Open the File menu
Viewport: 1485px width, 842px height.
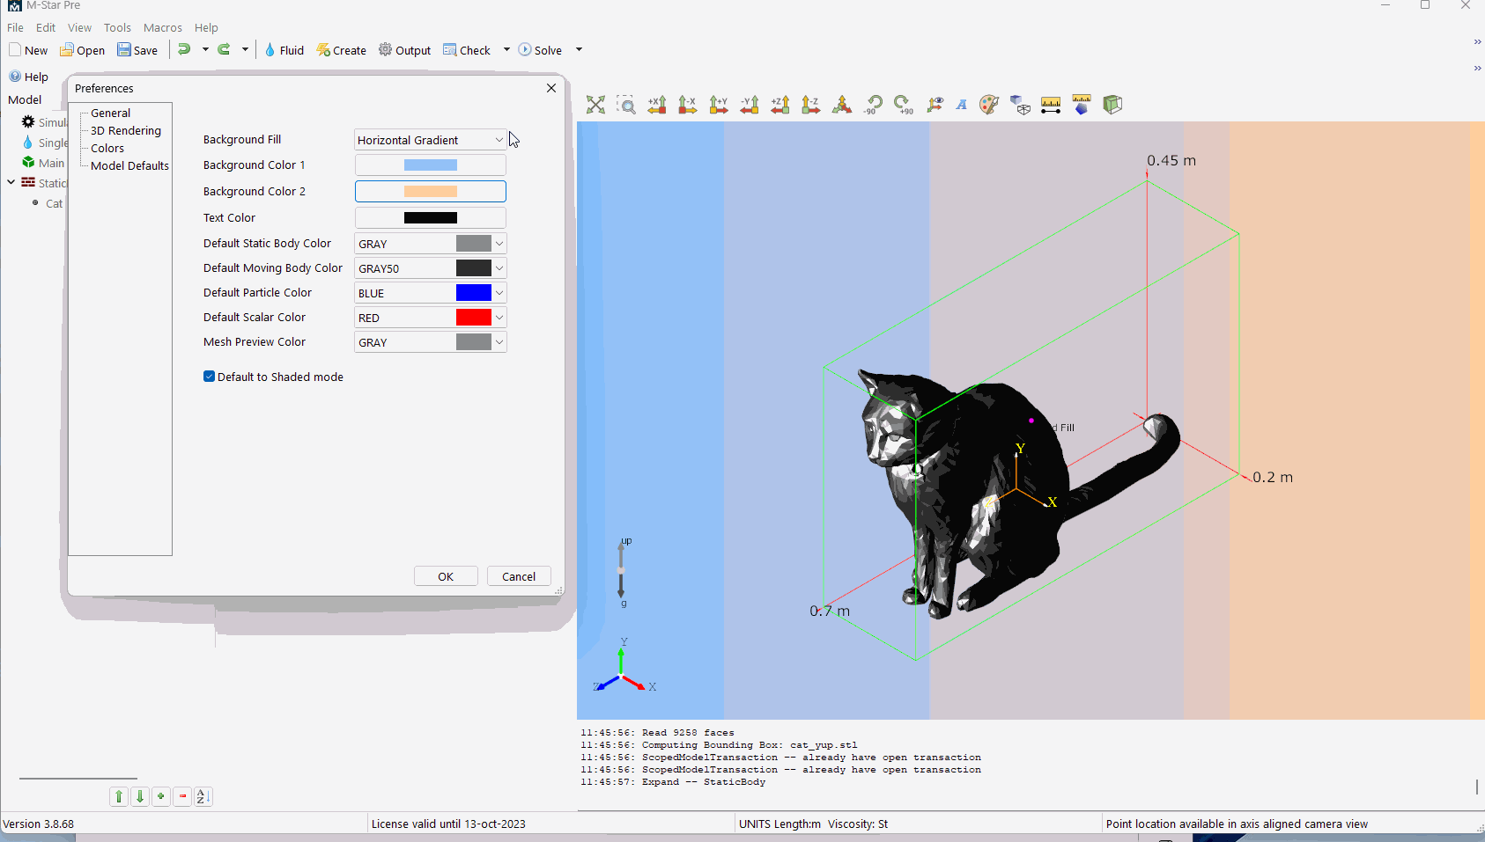[16, 27]
